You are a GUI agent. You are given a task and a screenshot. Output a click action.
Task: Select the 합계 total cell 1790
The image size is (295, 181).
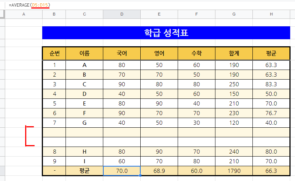(x=234, y=171)
